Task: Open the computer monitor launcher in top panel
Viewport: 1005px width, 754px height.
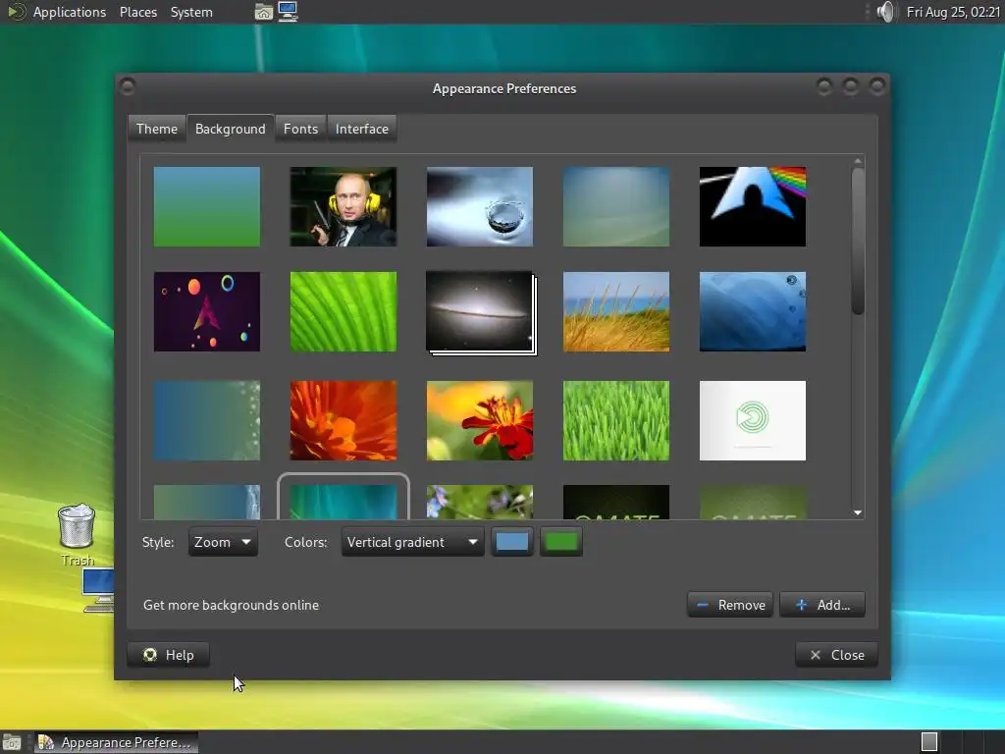Action: click(288, 12)
